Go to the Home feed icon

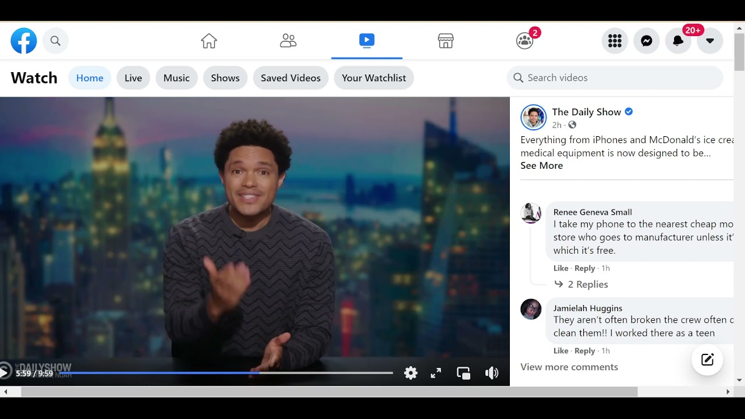point(209,41)
